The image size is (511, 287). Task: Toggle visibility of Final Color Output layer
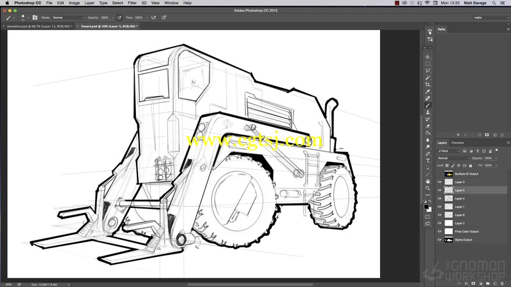coord(439,232)
